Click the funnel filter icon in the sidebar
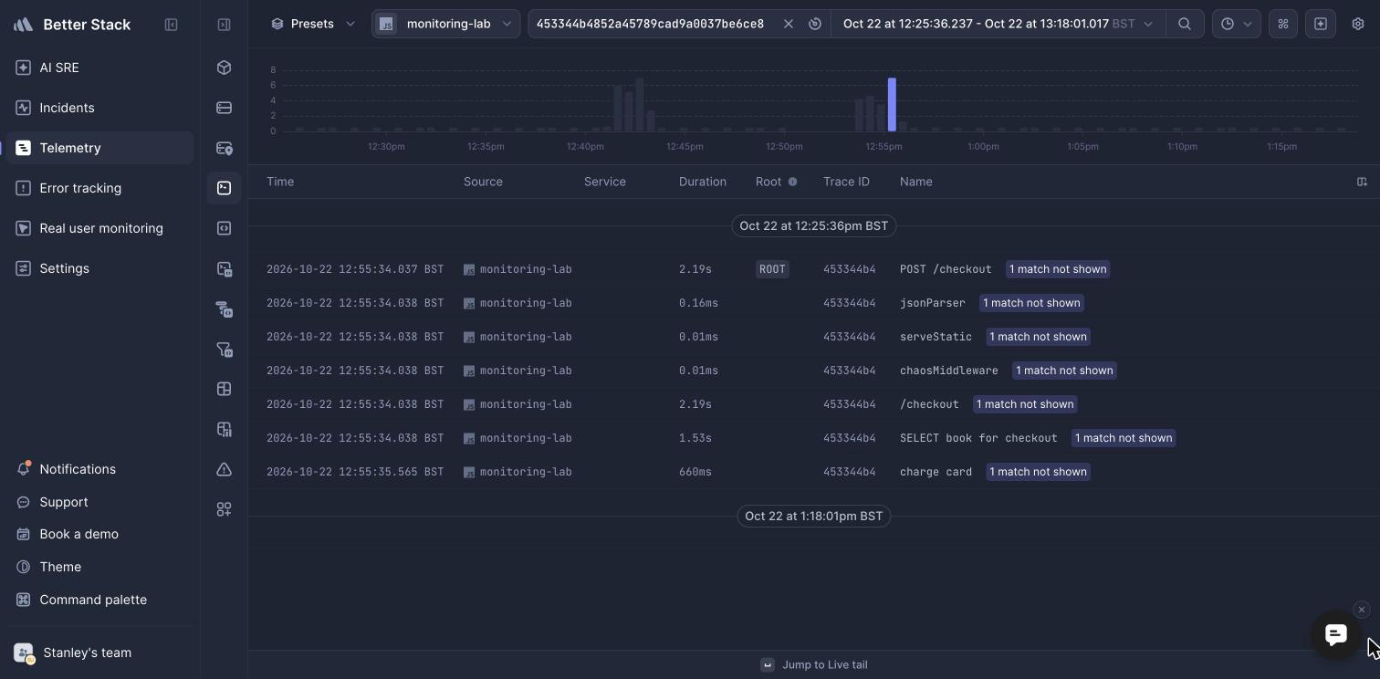The width and height of the screenshot is (1380, 679). [x=224, y=349]
